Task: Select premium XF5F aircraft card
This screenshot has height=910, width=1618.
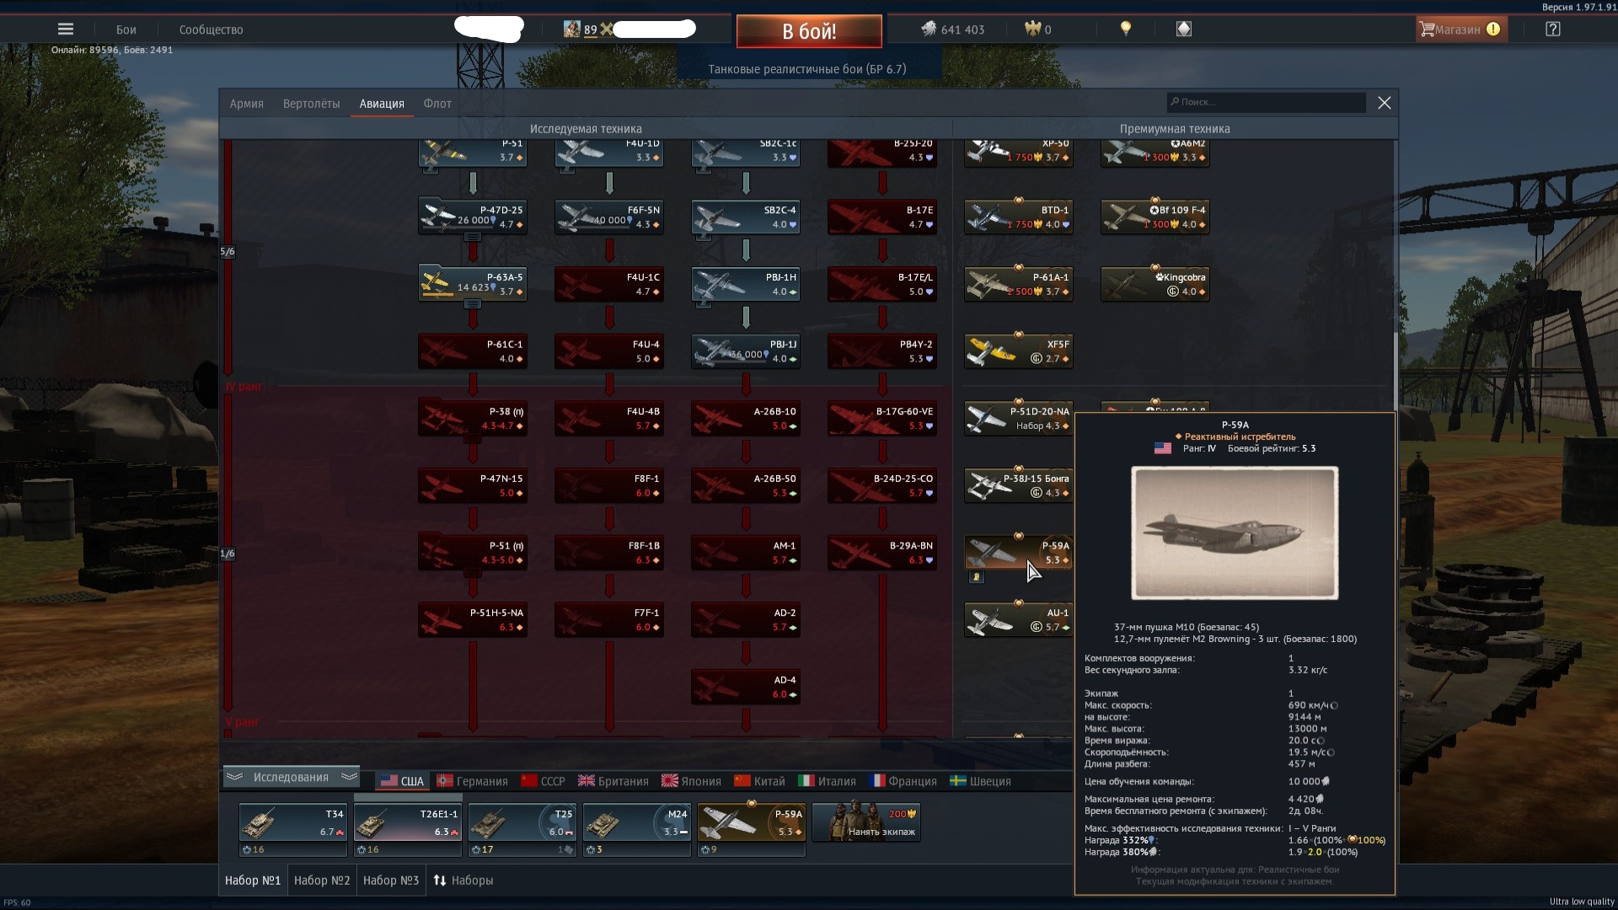Action: 1019,351
